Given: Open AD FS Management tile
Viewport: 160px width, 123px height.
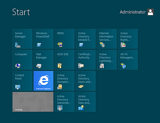Looking at the screenshot, I should pos(127,60).
